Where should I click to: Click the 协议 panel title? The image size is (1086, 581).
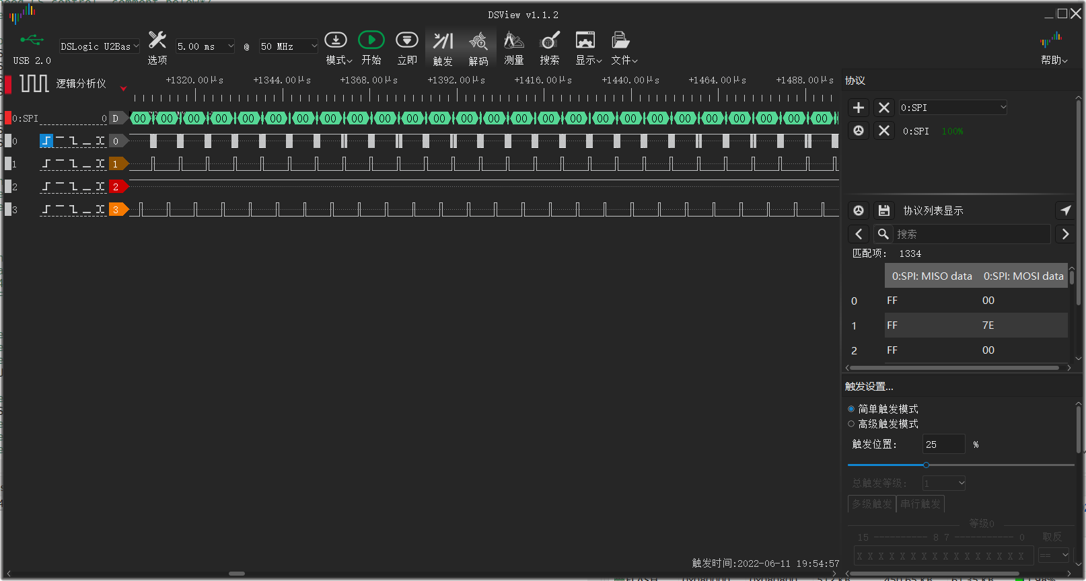[x=855, y=81]
